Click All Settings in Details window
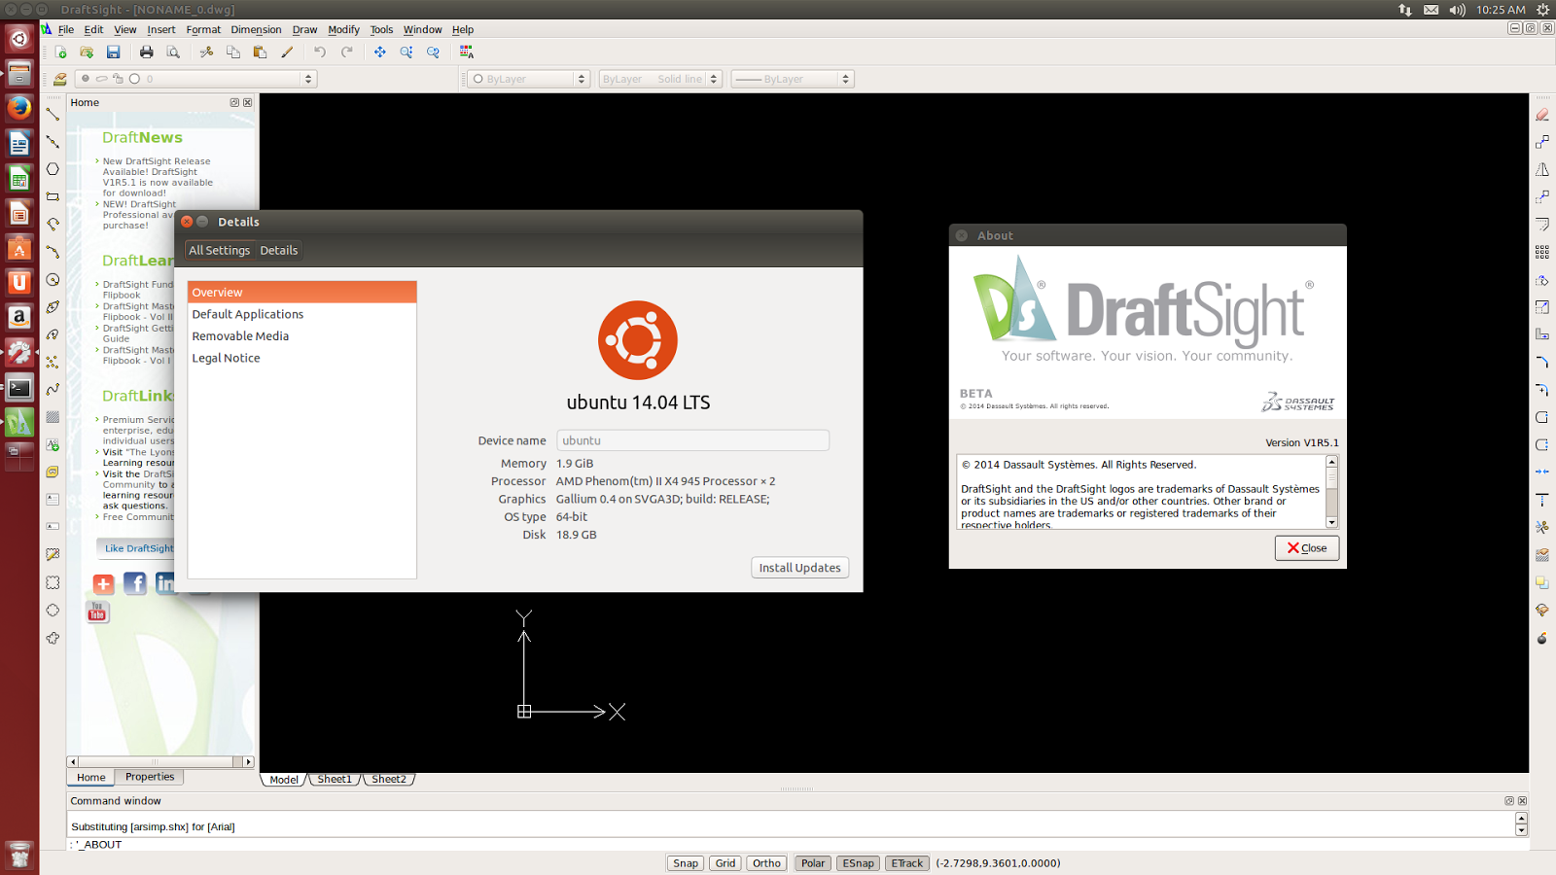 pos(219,251)
